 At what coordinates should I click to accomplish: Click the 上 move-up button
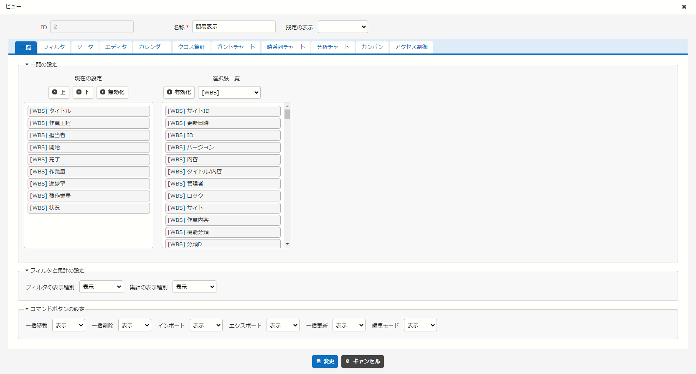pyautogui.click(x=59, y=92)
